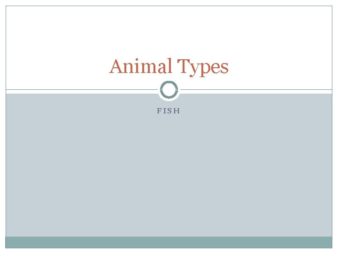This screenshot has height=254, width=338.
Task: Click the thin white strip below divider
Action: pyautogui.click(x=82, y=92)
